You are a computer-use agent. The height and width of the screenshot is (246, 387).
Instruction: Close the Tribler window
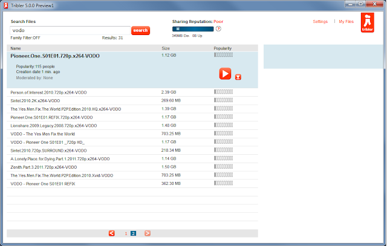[374, 4]
